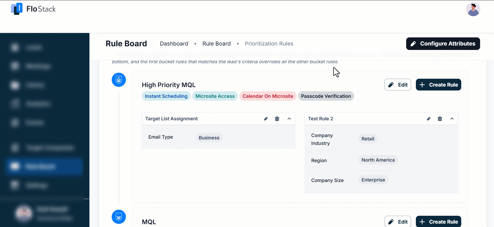Go to Dashboard breadcrumb

tap(174, 44)
